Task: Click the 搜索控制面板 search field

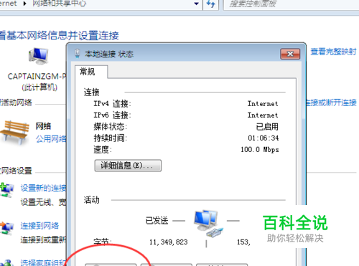Action: coord(291,4)
